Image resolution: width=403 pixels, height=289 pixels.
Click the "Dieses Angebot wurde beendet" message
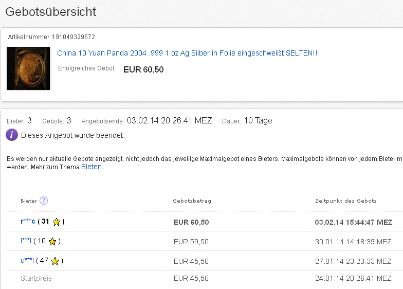tap(73, 135)
